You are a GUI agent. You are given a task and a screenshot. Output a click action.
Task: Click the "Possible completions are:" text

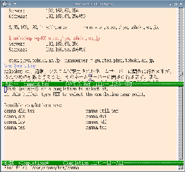point(33,105)
